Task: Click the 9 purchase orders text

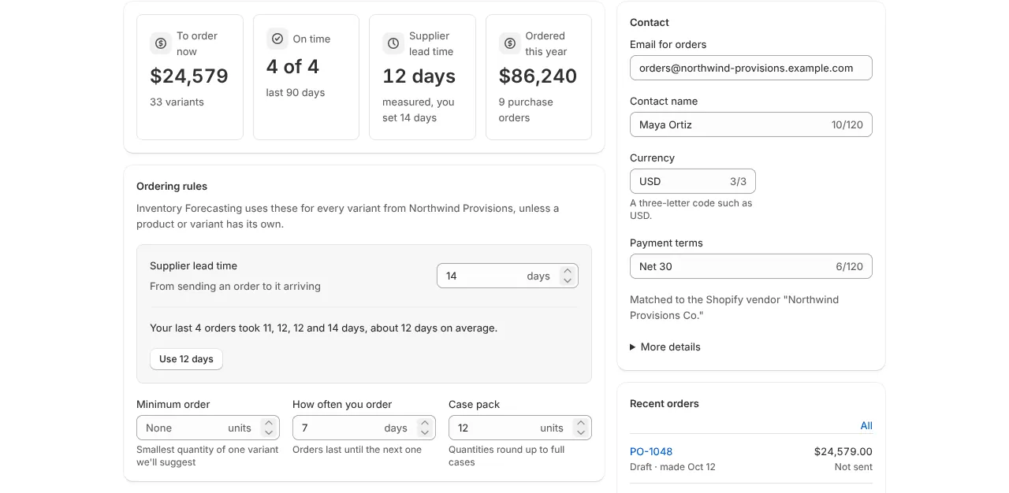Action: coord(527,109)
